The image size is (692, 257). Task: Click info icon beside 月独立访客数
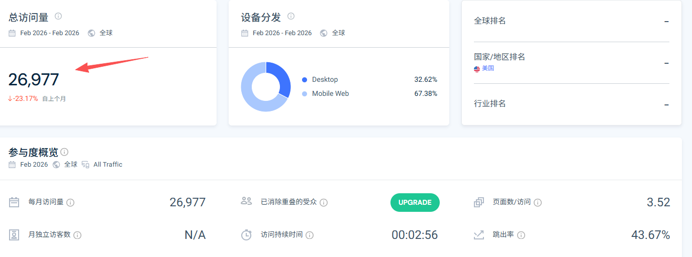[x=77, y=235]
